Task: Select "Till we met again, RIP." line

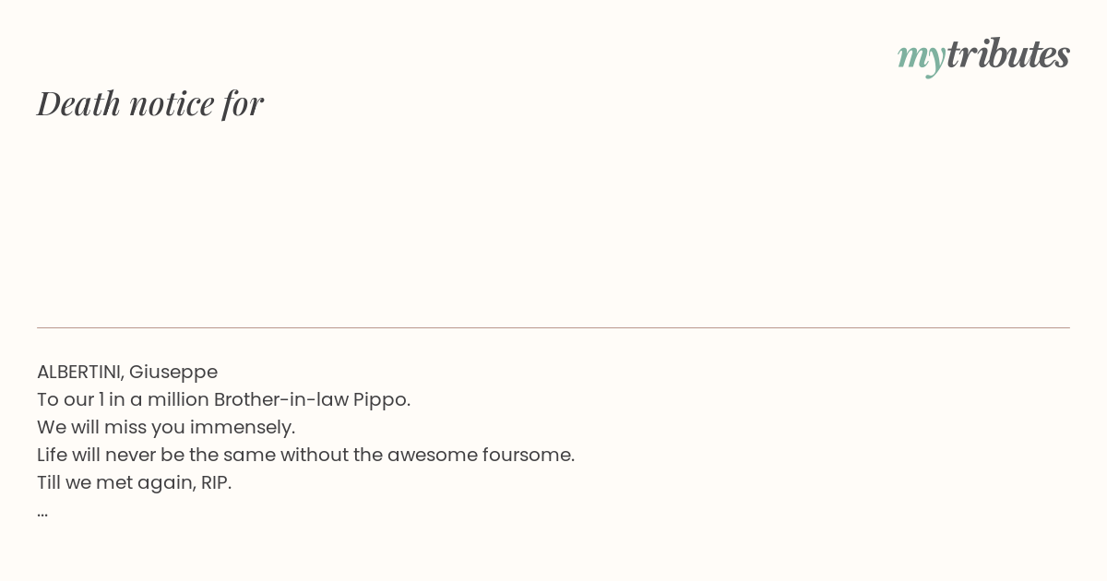Action: click(x=134, y=482)
